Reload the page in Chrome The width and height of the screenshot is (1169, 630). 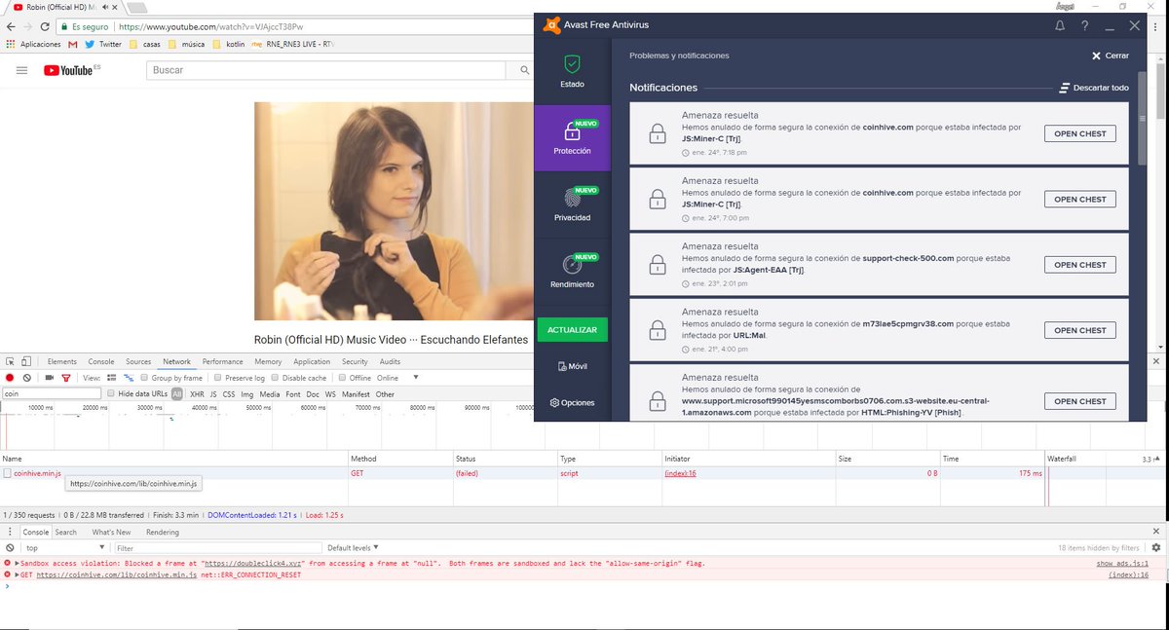pyautogui.click(x=44, y=27)
